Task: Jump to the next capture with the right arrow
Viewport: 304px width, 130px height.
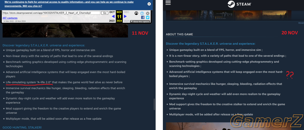Action: click(125, 16)
